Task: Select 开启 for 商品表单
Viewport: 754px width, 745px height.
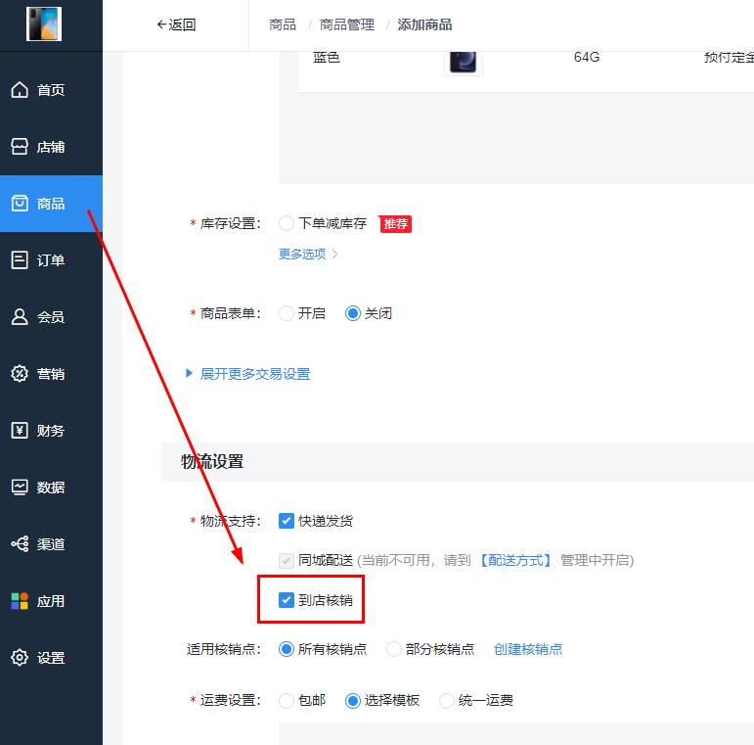Action: [x=287, y=313]
